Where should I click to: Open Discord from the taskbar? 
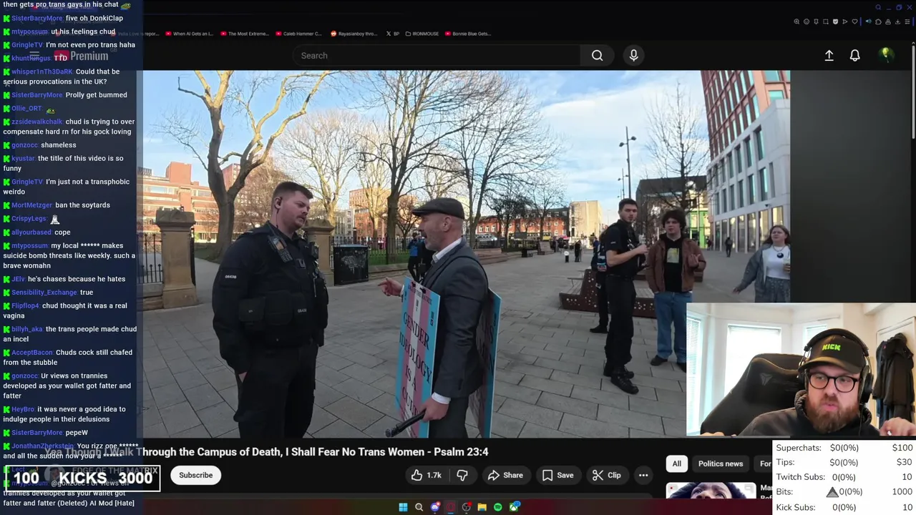click(x=435, y=507)
